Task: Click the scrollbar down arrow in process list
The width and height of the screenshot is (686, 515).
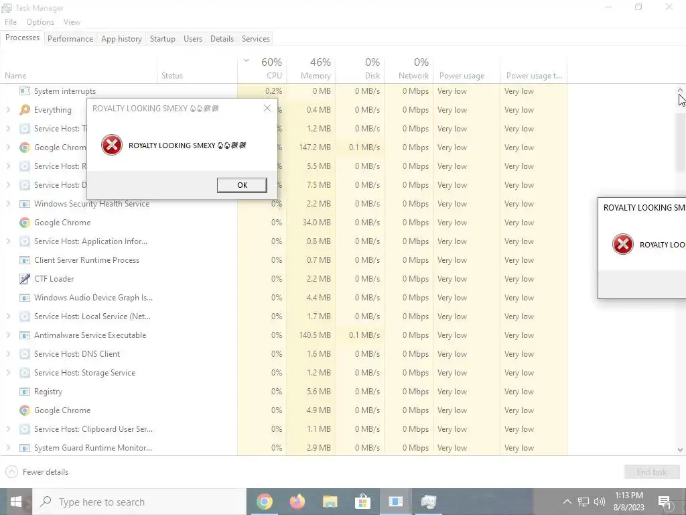Action: [680, 450]
